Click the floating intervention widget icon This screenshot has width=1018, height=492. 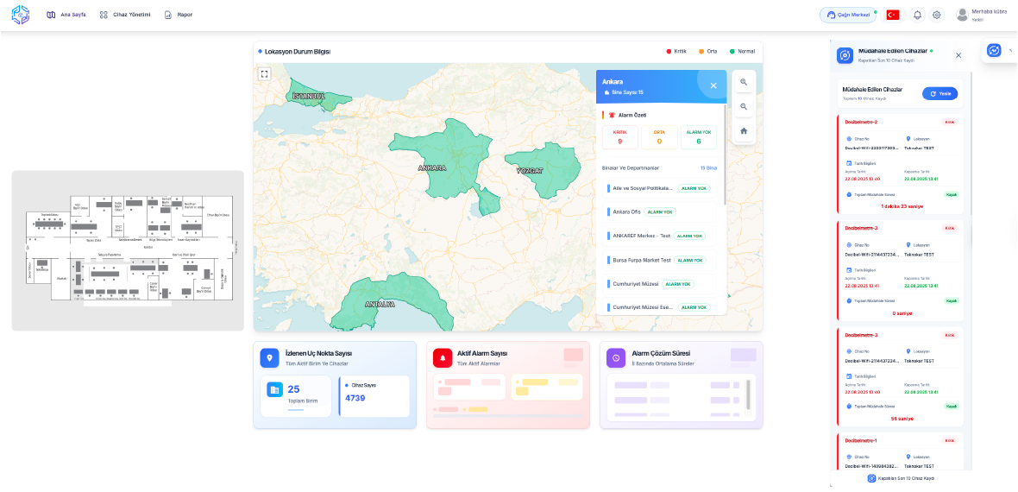coord(994,51)
